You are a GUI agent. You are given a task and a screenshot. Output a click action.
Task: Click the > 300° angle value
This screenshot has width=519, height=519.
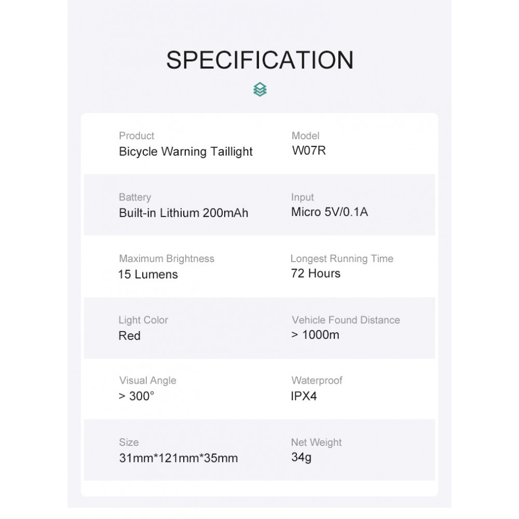(x=136, y=396)
